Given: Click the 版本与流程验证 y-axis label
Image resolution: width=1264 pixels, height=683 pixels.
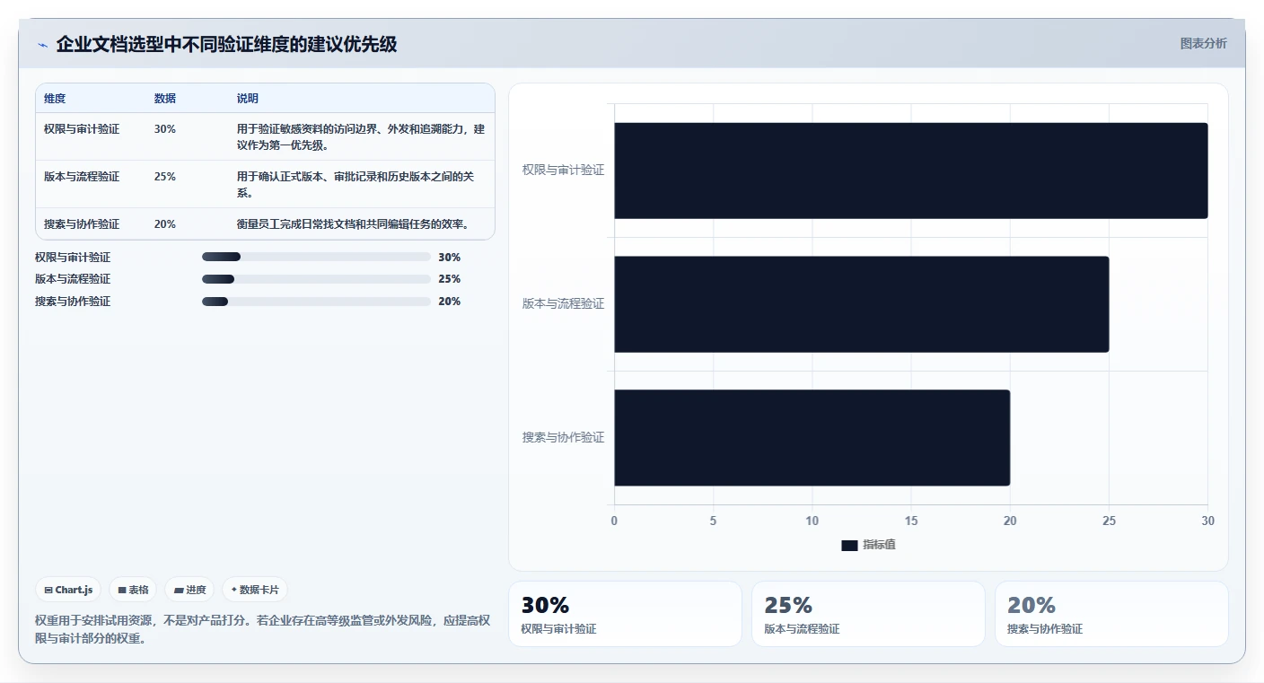Looking at the screenshot, I should (x=564, y=303).
